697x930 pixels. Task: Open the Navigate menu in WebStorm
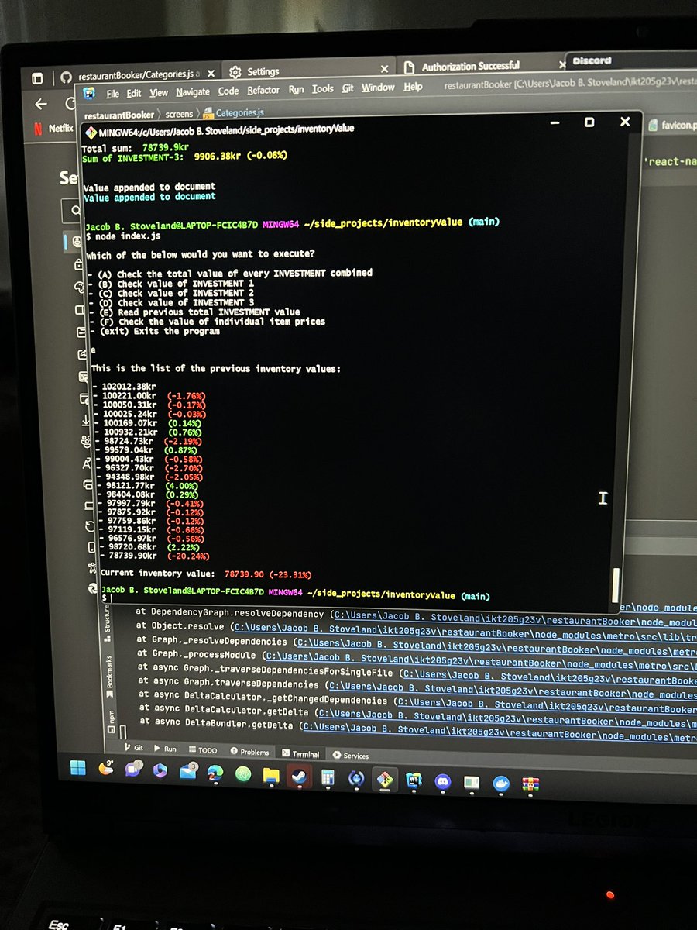tap(193, 91)
